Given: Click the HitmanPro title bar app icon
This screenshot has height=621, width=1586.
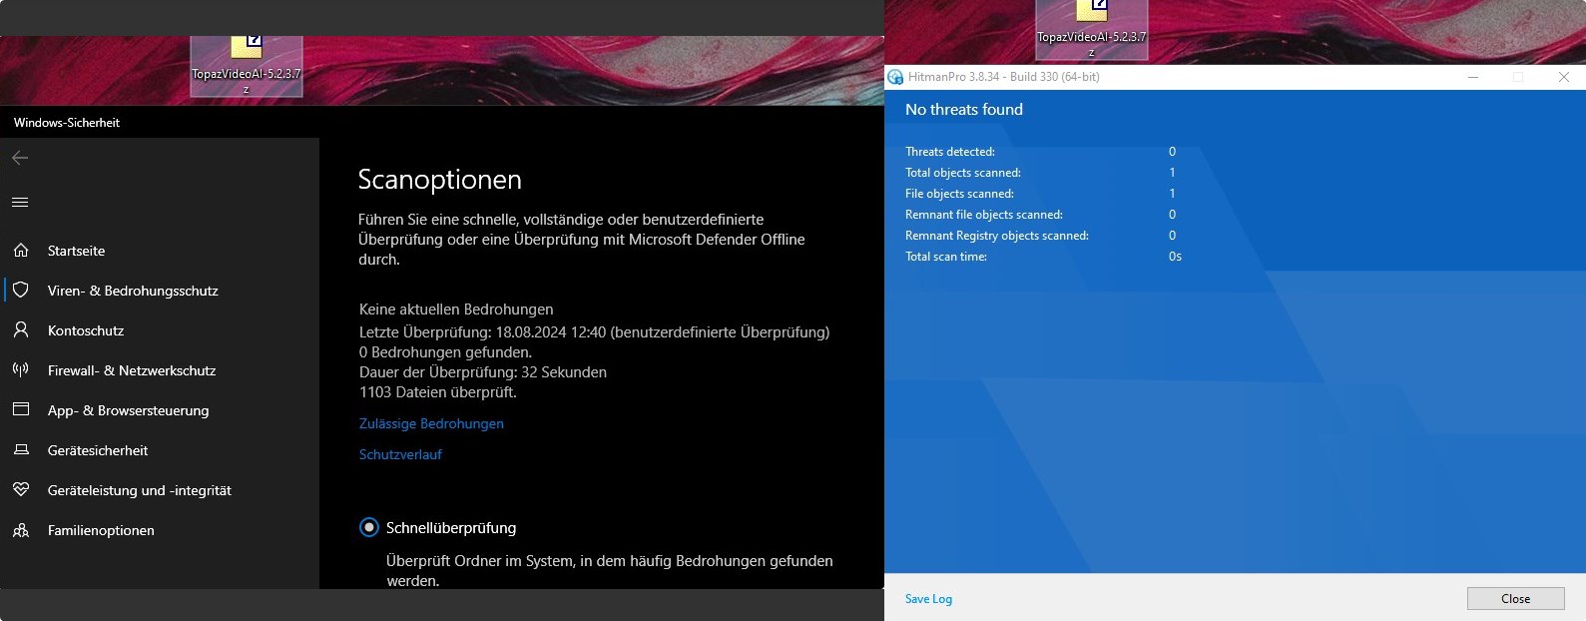Looking at the screenshot, I should (895, 77).
